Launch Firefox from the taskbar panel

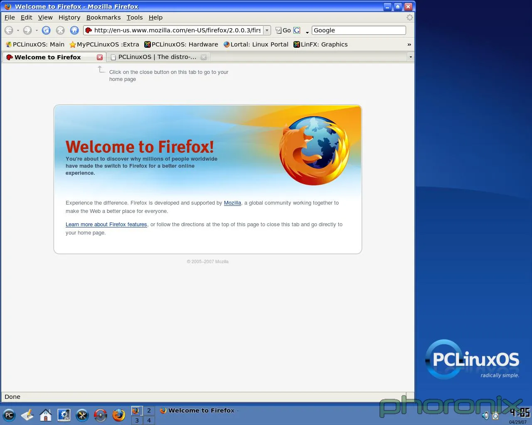tap(118, 415)
